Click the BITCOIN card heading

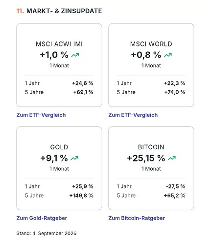click(x=151, y=147)
